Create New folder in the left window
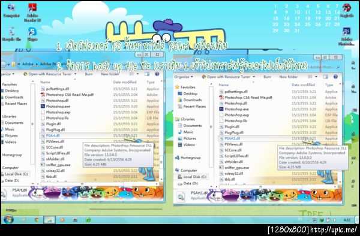Viewport: 360px width, 236px height. pos(110,74)
